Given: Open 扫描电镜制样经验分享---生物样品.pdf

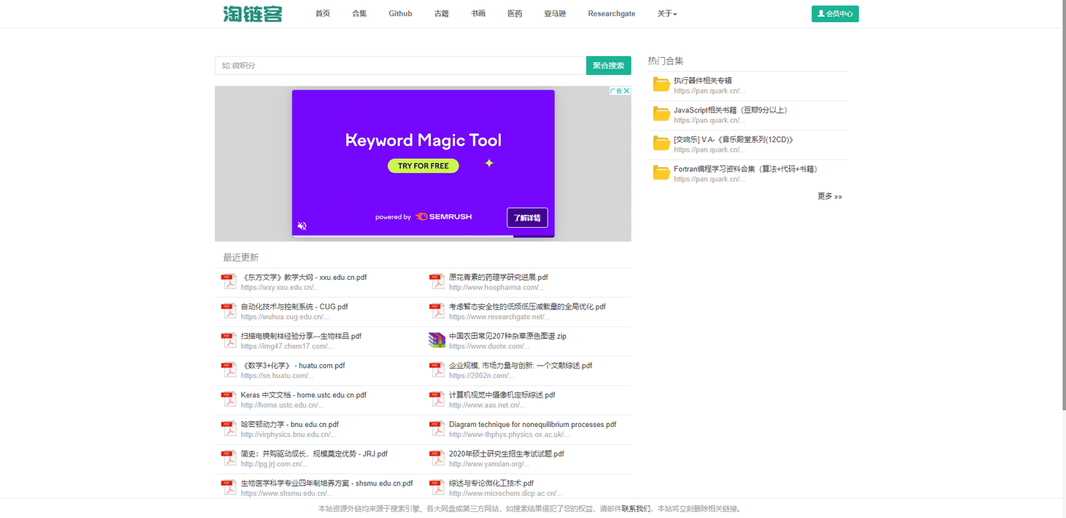Looking at the screenshot, I should (x=301, y=336).
